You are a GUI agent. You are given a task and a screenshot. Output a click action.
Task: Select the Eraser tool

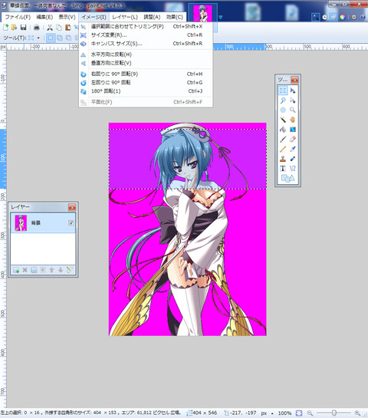(293, 139)
